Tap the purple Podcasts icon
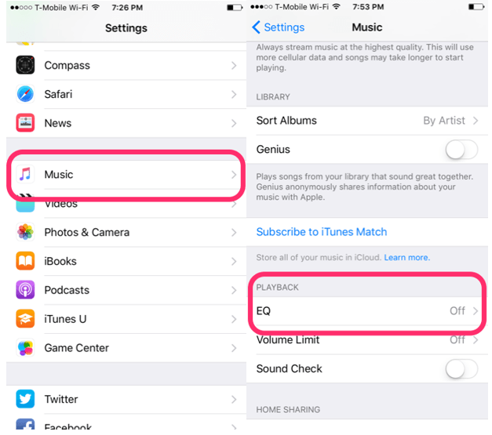This screenshot has height=435, width=492. click(x=25, y=290)
